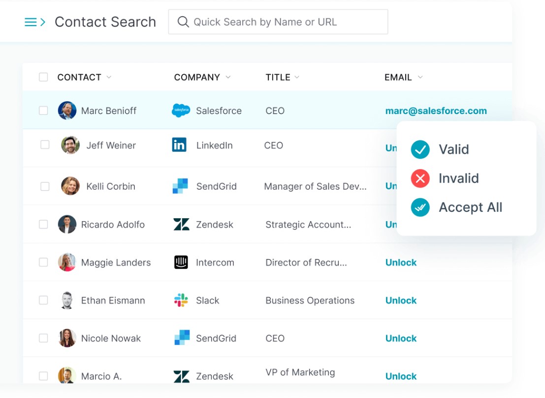The width and height of the screenshot is (545, 398).
Task: Open marc@salesforce.com email link
Action: tap(436, 111)
